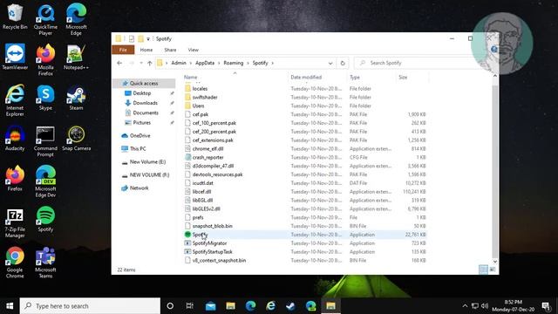Open Task View on the taskbar
The width and height of the screenshot is (558, 314).
[190, 306]
